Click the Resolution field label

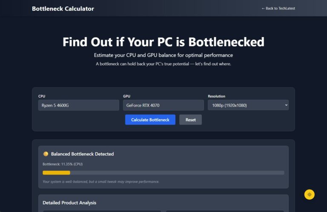pos(216,96)
